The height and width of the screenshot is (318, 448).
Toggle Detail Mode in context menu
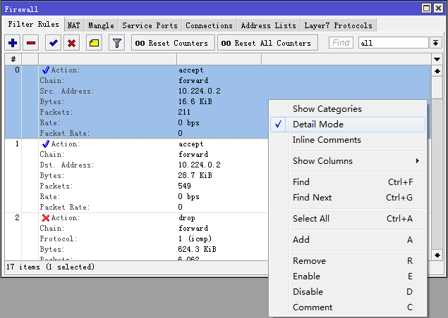(x=317, y=125)
